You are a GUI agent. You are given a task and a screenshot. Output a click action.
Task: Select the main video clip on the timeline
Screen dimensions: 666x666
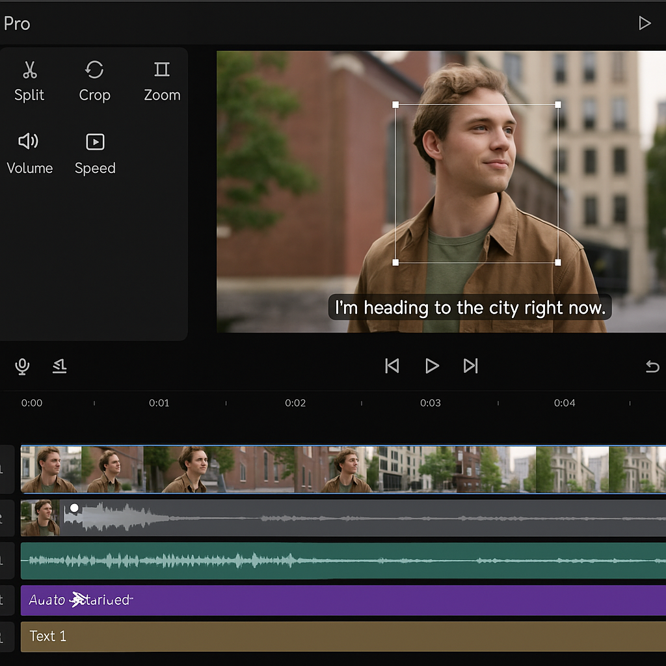pos(343,470)
